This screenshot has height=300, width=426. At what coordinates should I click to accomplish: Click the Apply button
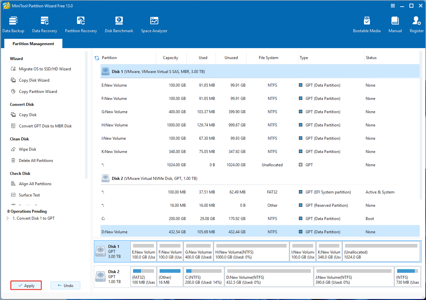26,285
